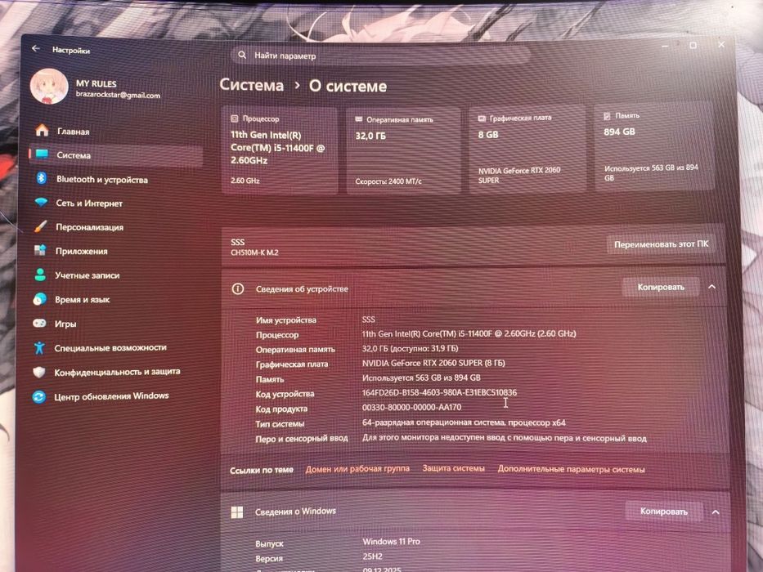Screen dimensions: 763x572
Task: Select Bluetooth и устройства menu item
Action: (116, 179)
